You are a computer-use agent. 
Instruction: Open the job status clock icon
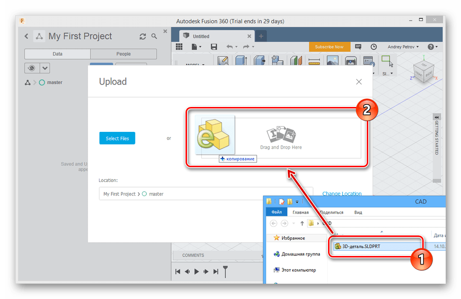(x=373, y=47)
